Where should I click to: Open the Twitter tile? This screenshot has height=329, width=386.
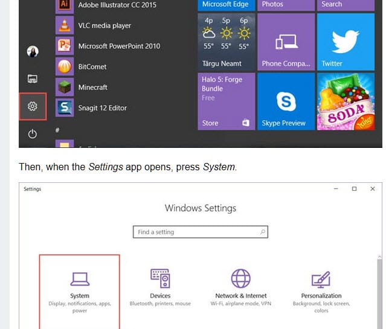pos(346,42)
